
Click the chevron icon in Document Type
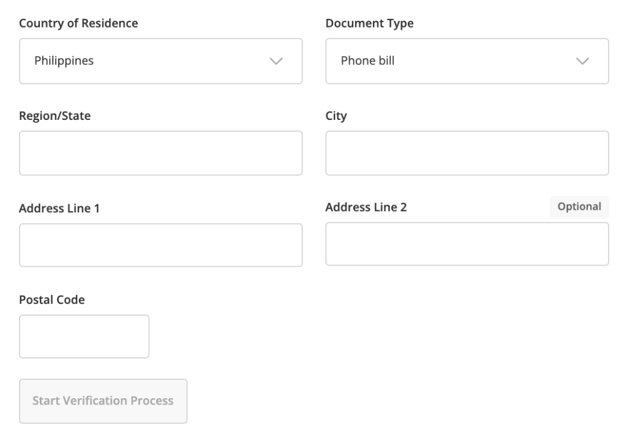coord(582,61)
